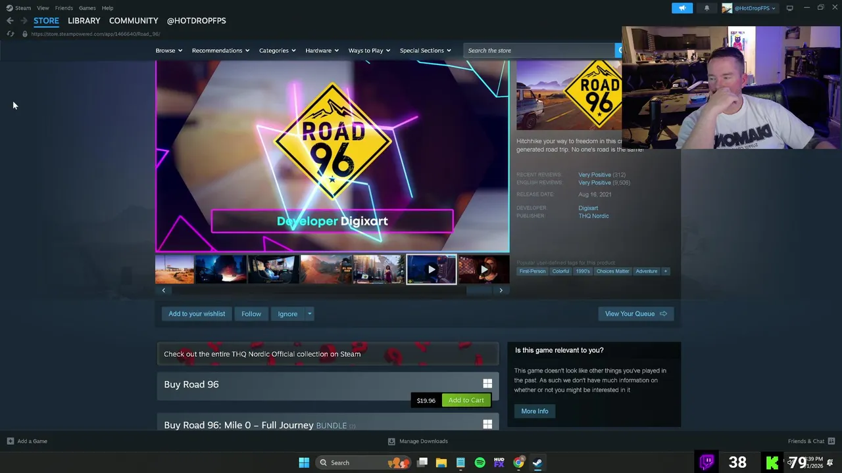
Task: Click the Add a Game plus icon
Action: click(x=10, y=441)
